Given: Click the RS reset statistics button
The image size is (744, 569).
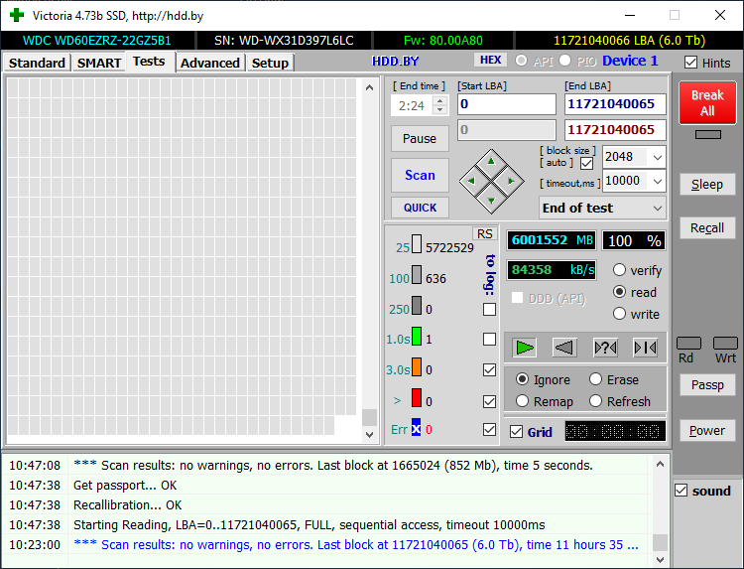Looking at the screenshot, I should click(484, 233).
